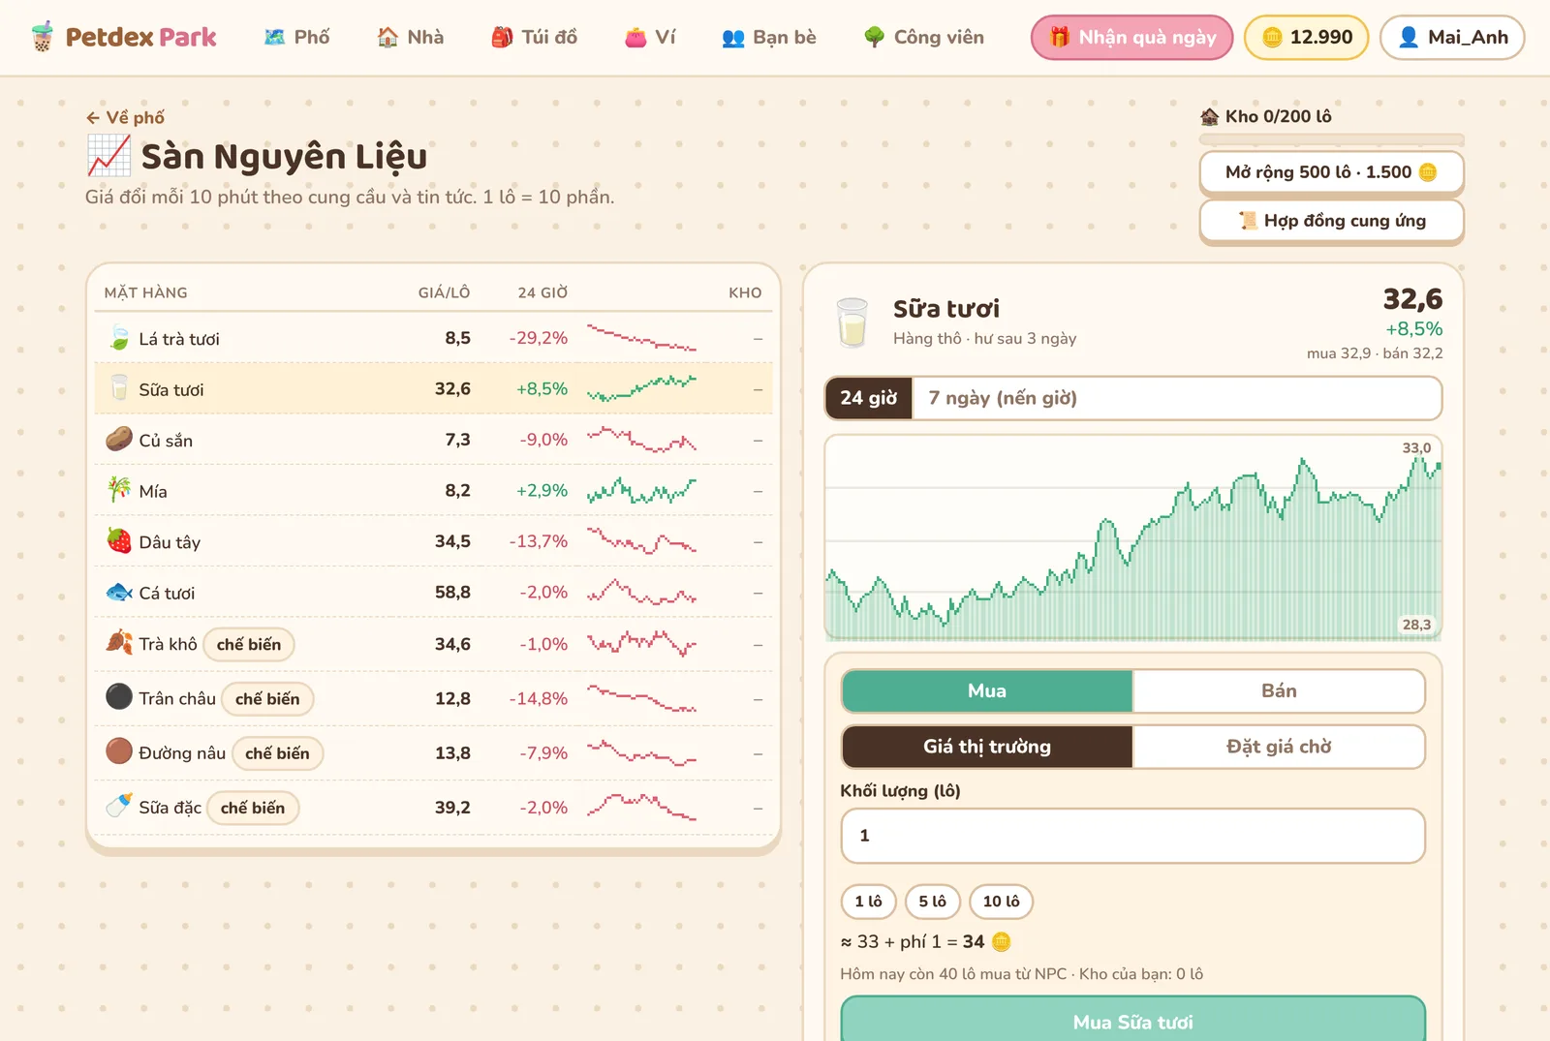Viewport: 1550px width, 1041px height.
Task: Click the fish icon for Cá tươi
Action: (119, 592)
